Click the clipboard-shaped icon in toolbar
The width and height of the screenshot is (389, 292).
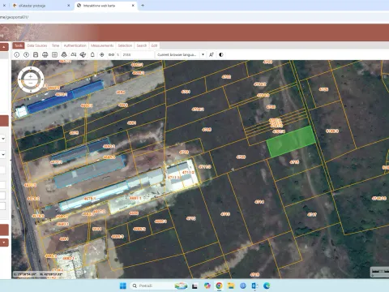[x=92, y=54]
